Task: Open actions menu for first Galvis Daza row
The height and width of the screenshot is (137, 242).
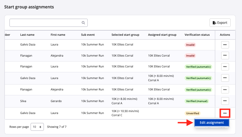Action: point(225,45)
